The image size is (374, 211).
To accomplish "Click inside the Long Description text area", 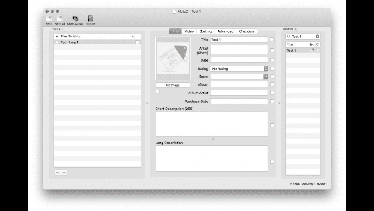I will click(212, 158).
